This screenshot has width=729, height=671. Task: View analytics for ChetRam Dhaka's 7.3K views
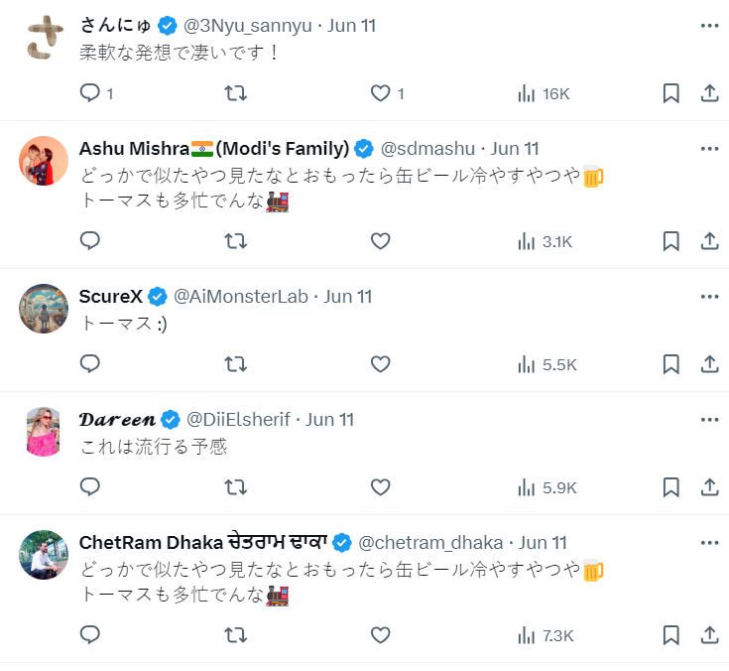[x=546, y=634]
